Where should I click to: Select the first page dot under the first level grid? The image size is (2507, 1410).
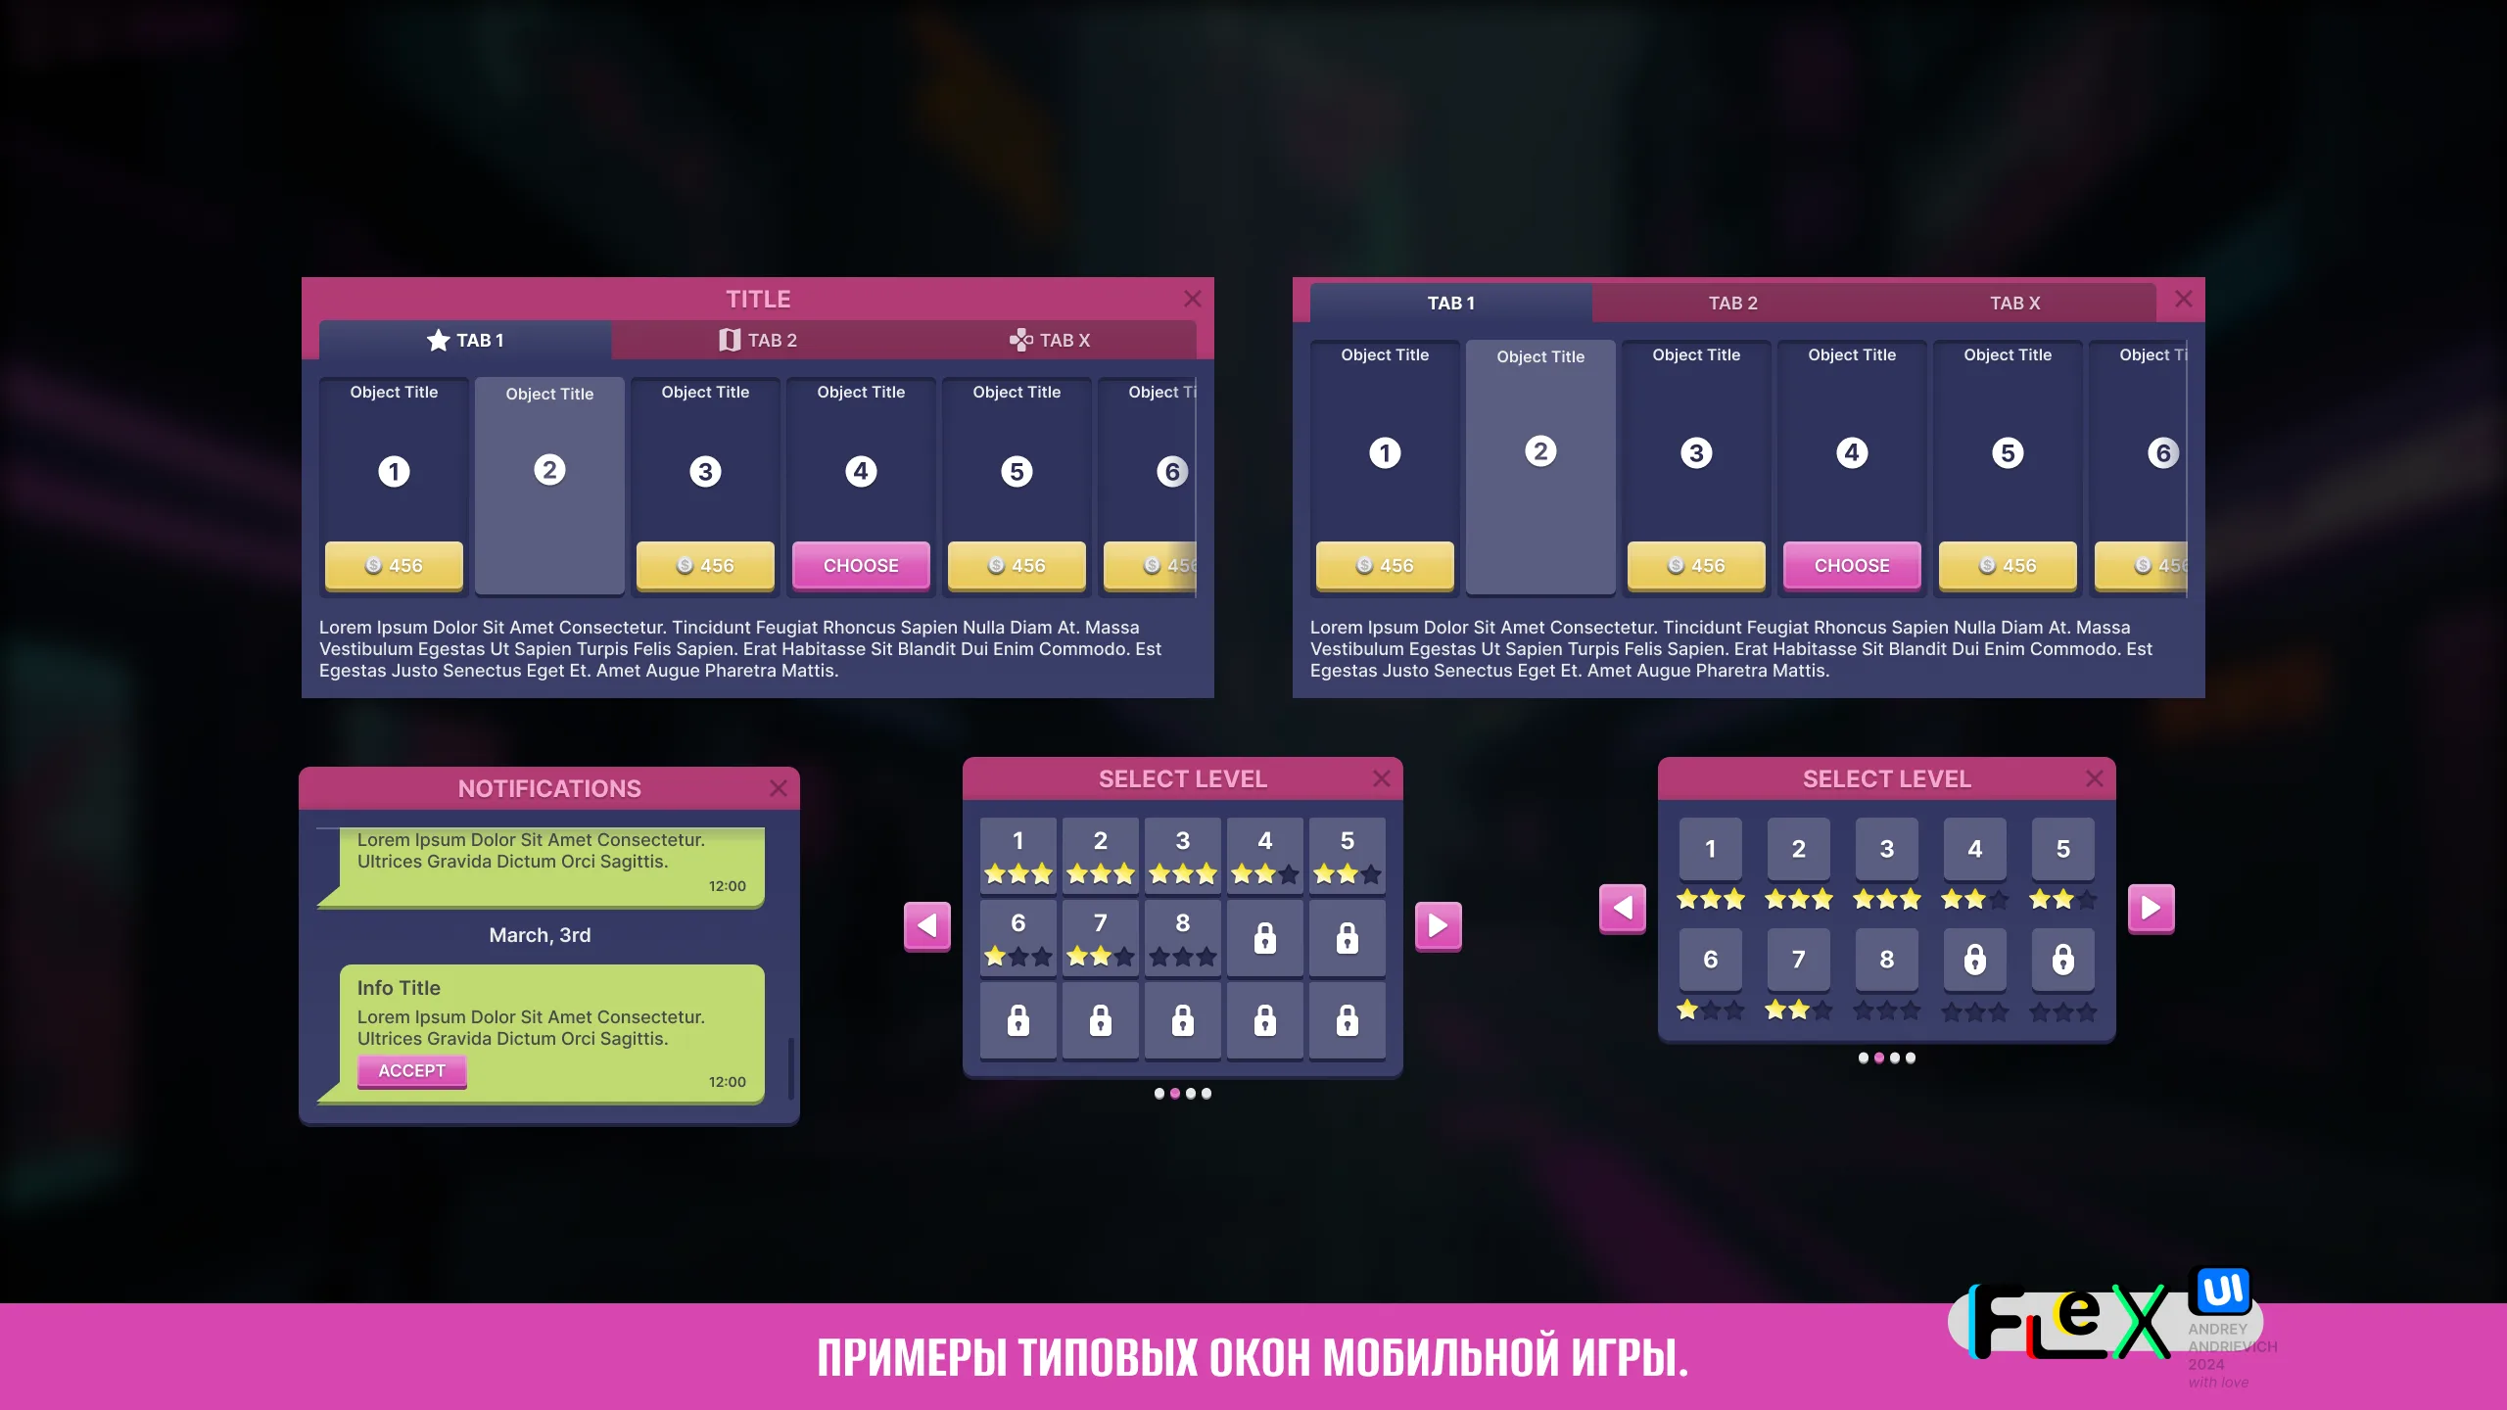(1159, 1094)
